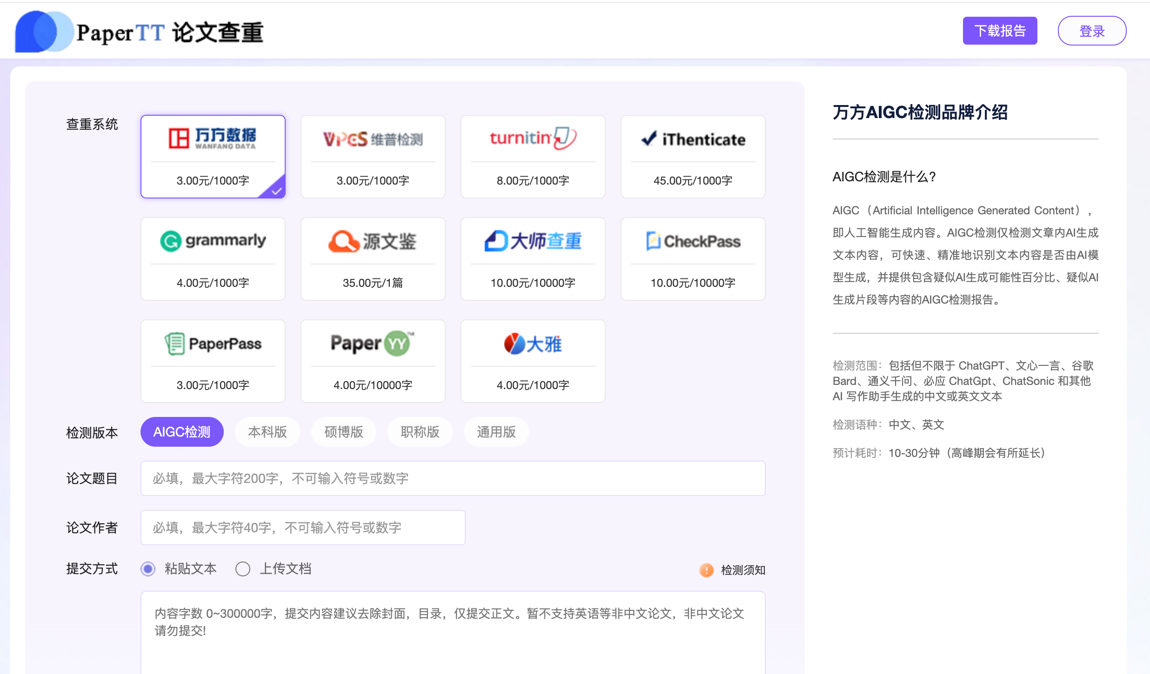Click the 8.00元/1000字 price text
Screen dimensions: 1150x674
533,180
